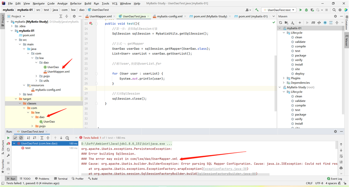Generate sources and update folders in Maven
349x187 pixels.
pos(286,23)
